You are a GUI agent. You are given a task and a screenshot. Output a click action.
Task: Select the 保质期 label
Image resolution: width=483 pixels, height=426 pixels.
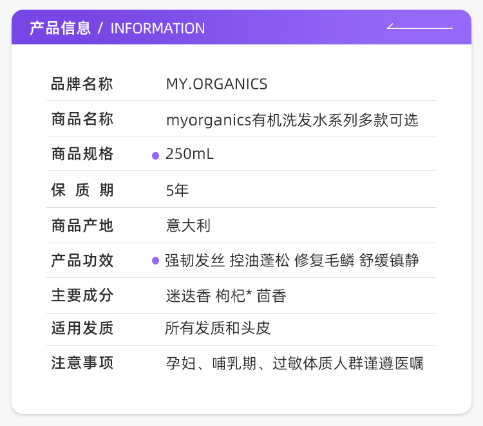pyautogui.click(x=82, y=190)
